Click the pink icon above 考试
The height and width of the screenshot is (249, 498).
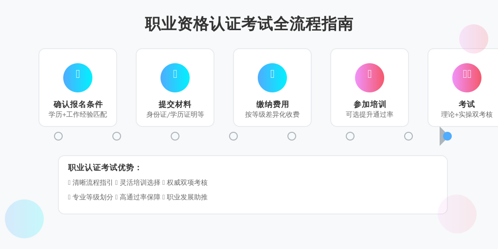(x=466, y=78)
